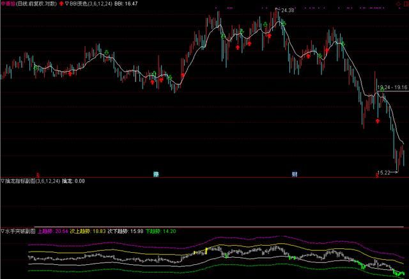Click the green arrow signal right of the 24.38 peak
409x279 pixels.
284,24
